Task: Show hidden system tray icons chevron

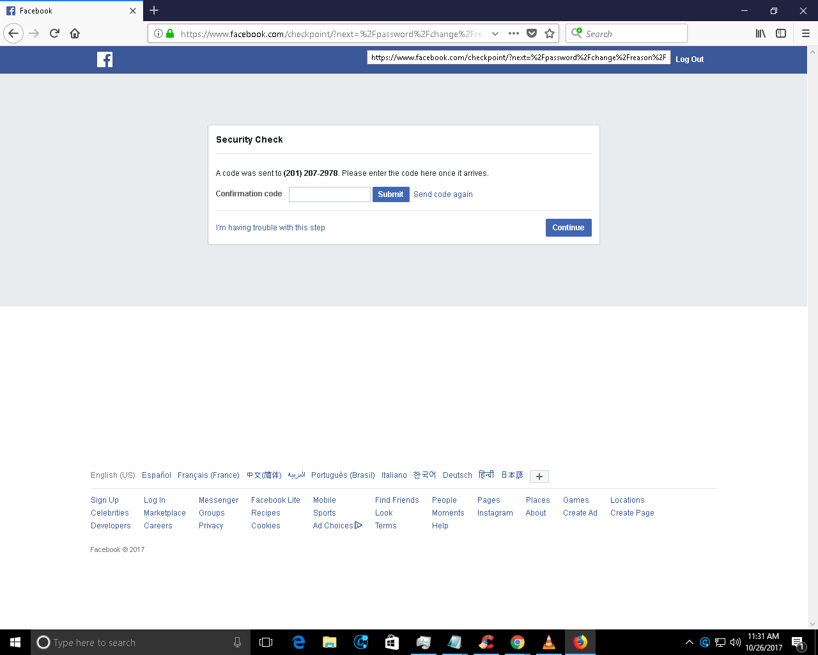Action: [690, 642]
